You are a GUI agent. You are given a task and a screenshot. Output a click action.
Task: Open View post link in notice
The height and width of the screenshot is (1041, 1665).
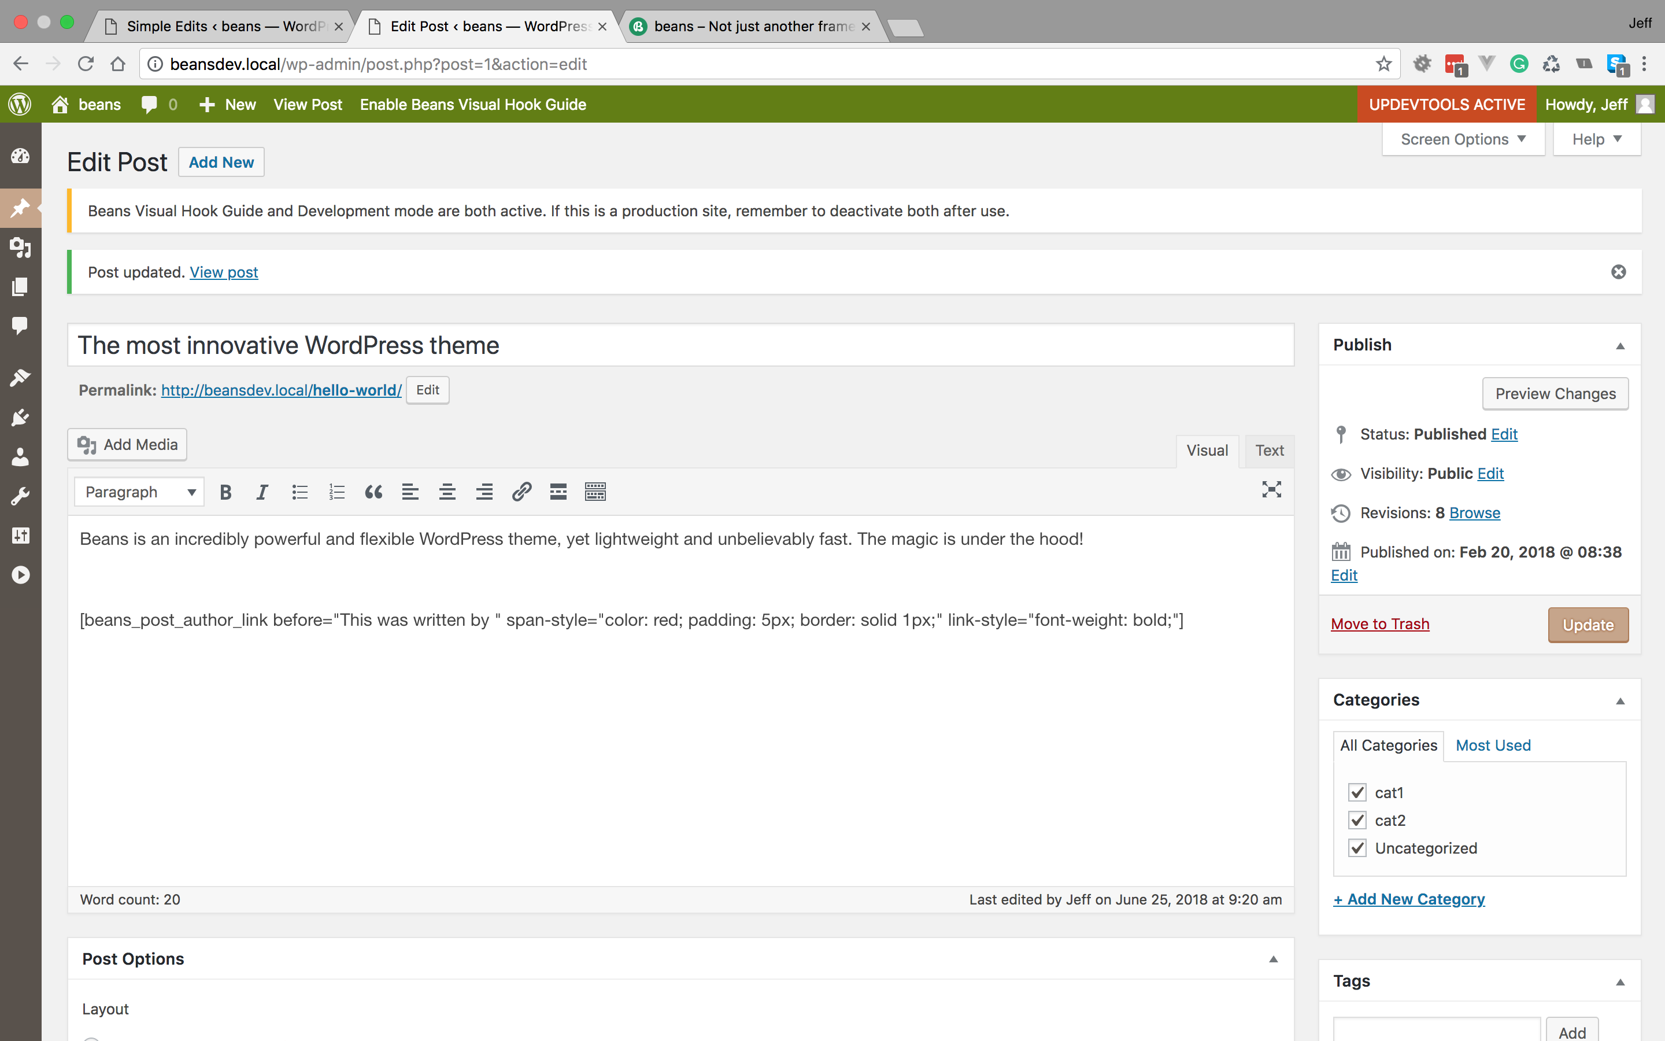(224, 272)
